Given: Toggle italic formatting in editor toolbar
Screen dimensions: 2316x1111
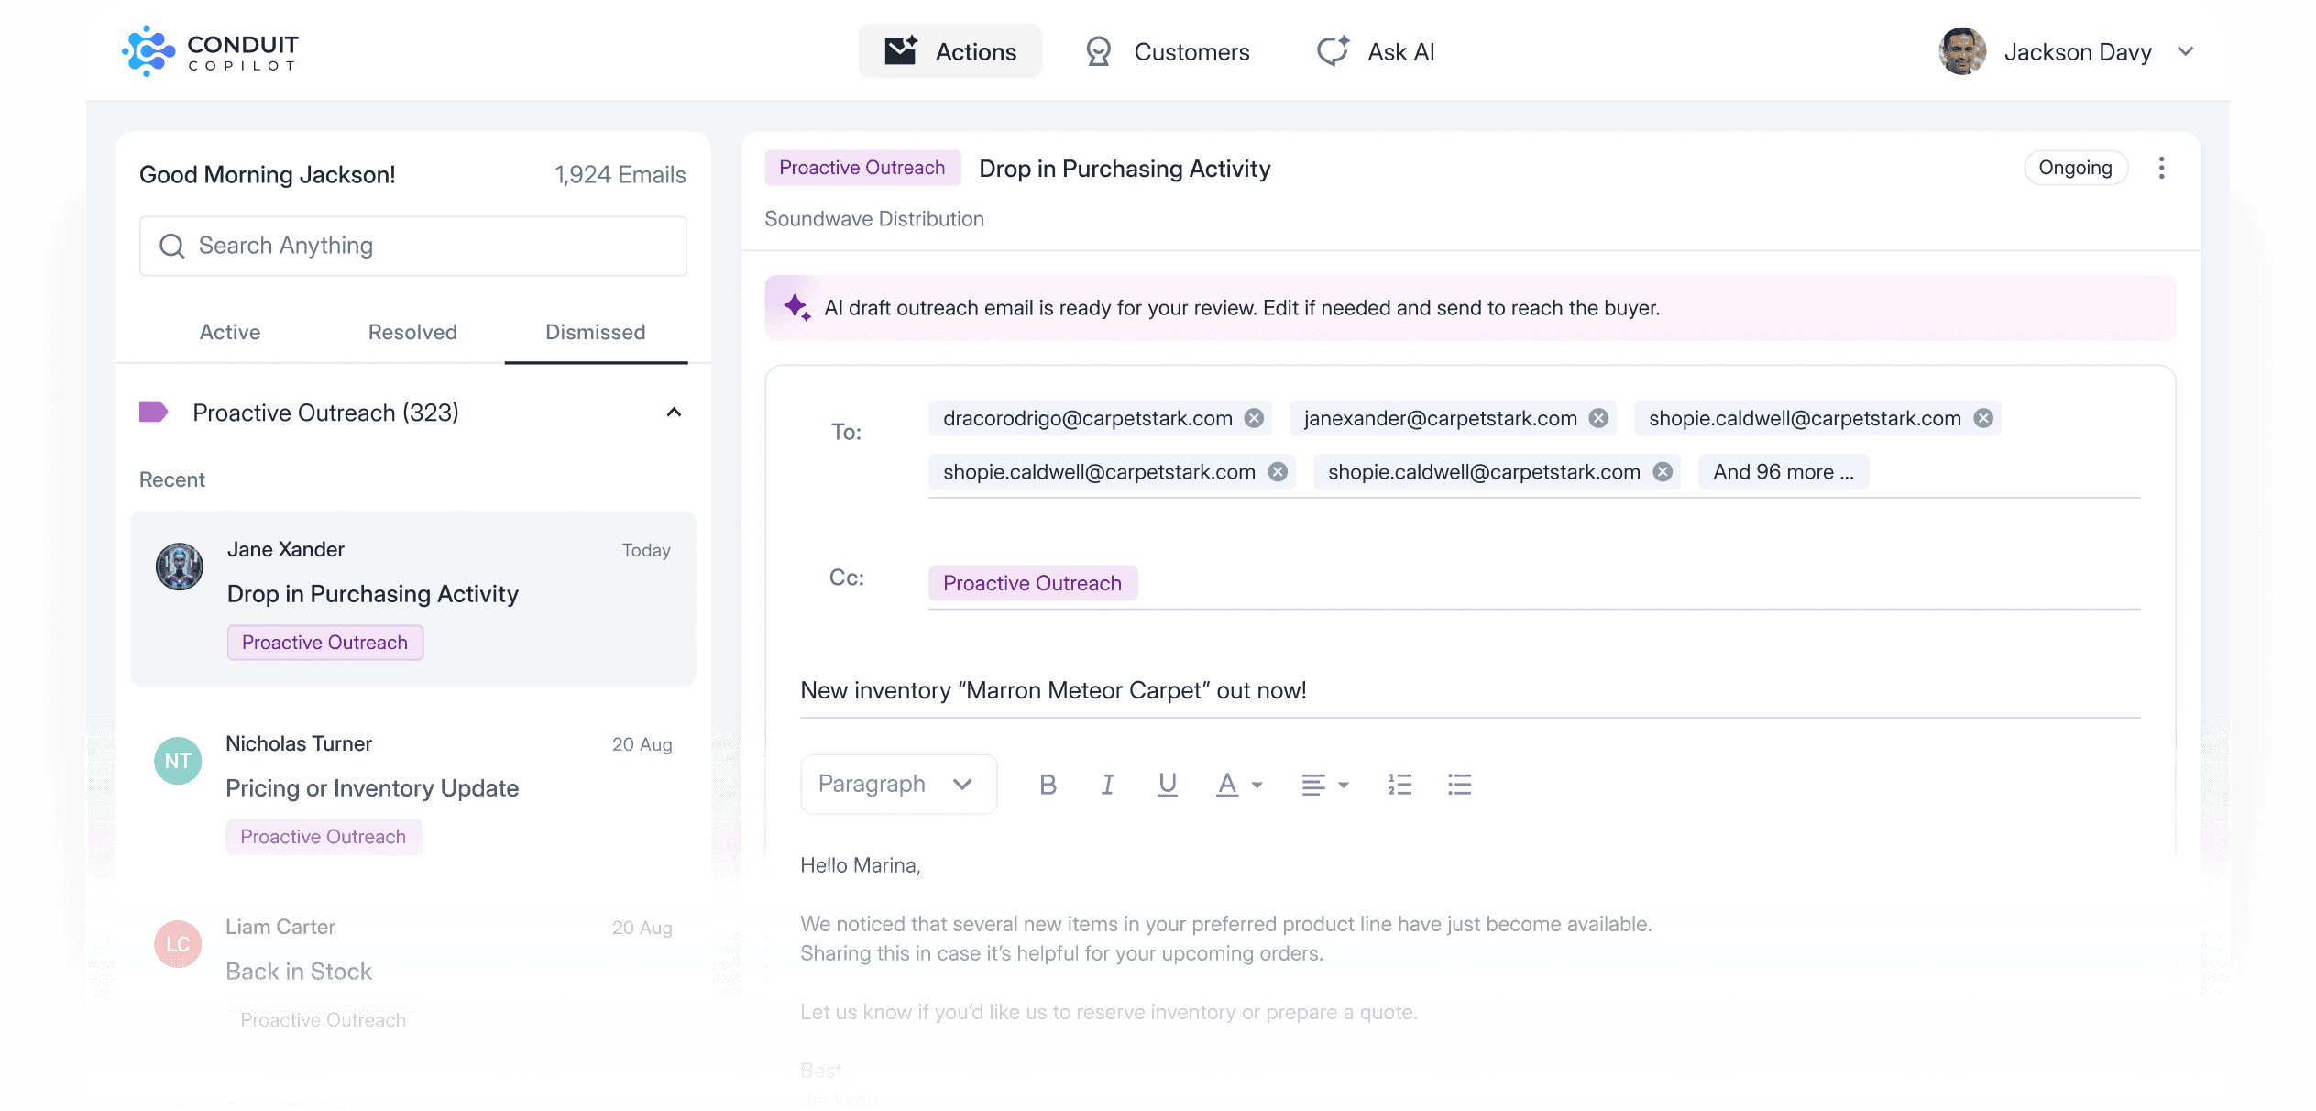Looking at the screenshot, I should click(x=1107, y=785).
